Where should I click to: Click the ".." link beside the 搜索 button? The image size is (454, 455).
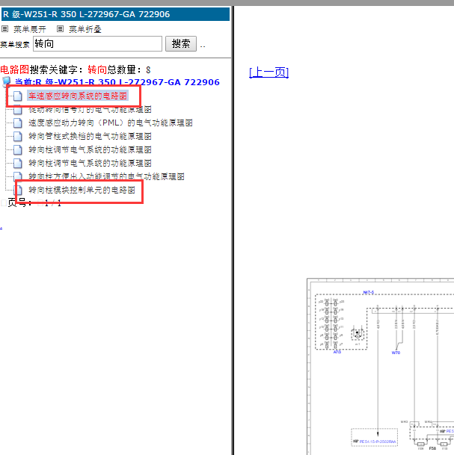[x=203, y=46]
